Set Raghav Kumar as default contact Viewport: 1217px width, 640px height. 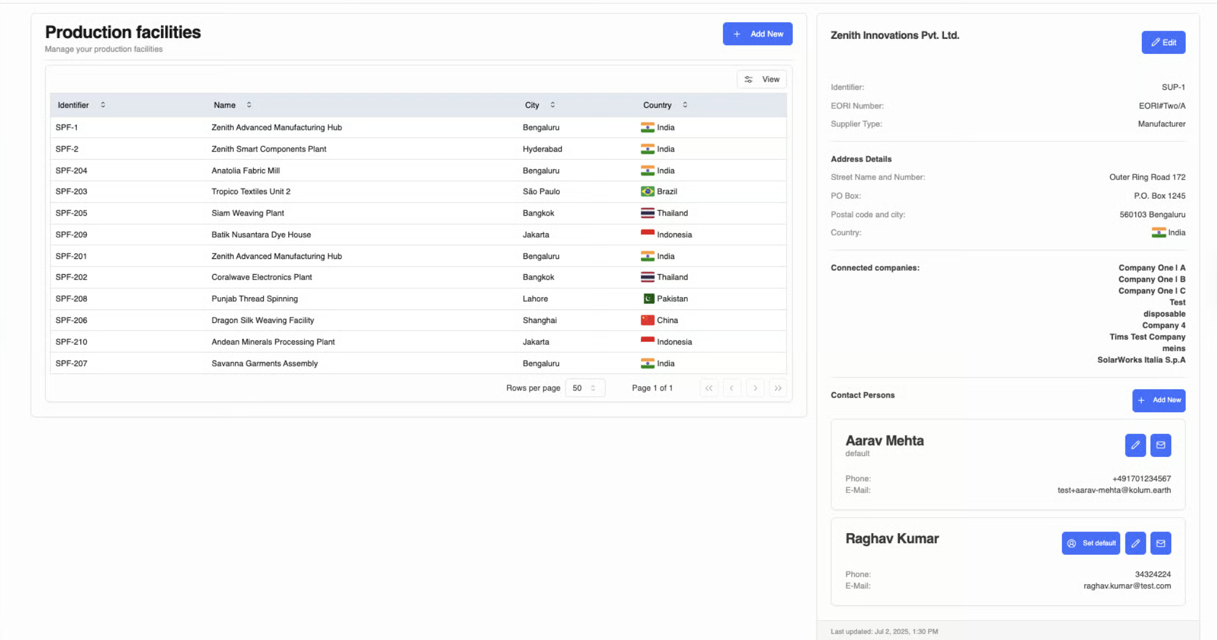[x=1091, y=543]
